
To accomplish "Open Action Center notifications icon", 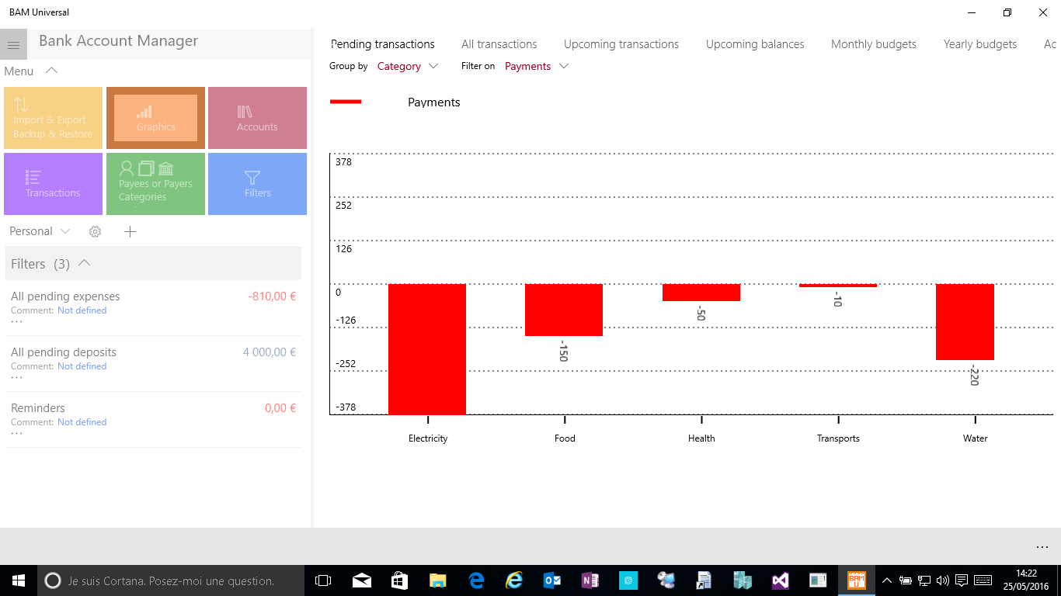I will (962, 580).
